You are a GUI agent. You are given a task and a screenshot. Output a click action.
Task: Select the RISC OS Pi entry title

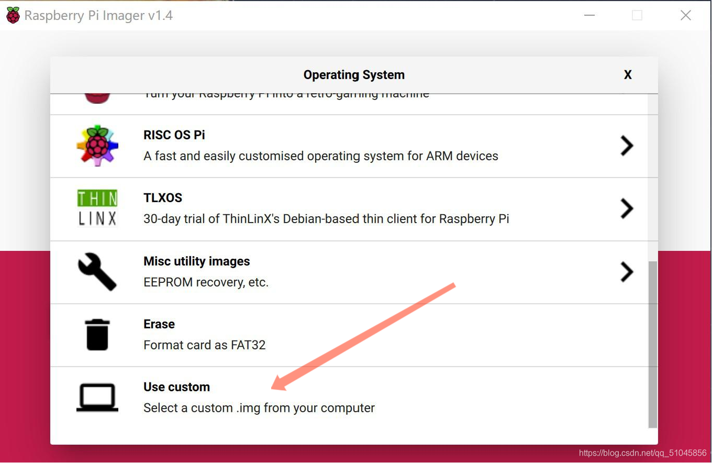pyautogui.click(x=174, y=135)
